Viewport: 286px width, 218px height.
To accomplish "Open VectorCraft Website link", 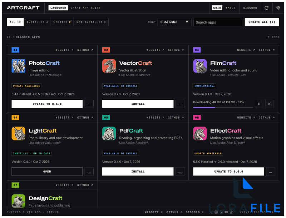I will click(156, 50).
